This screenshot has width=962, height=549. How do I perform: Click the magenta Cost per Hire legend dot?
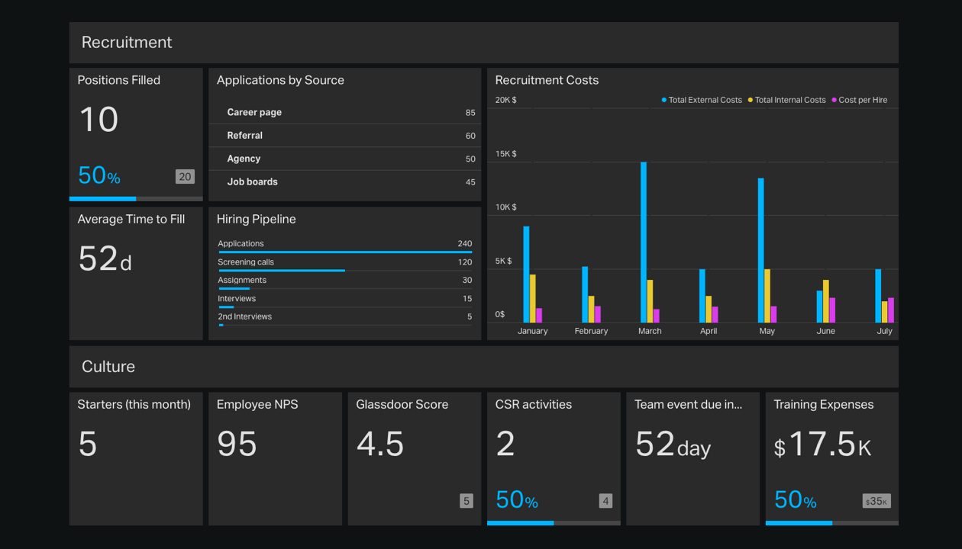[836, 100]
